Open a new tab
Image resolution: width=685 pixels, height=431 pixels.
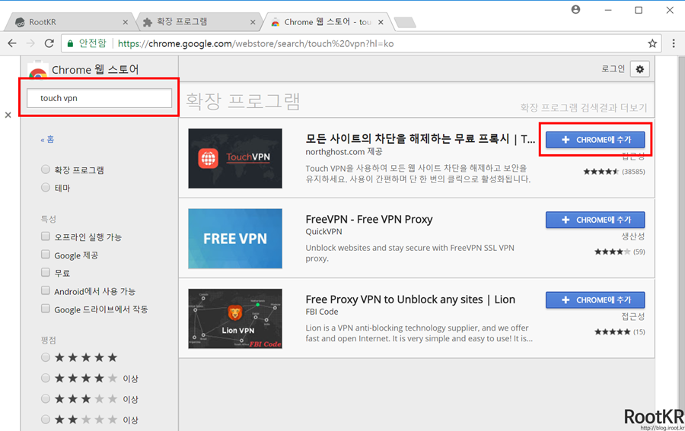click(x=405, y=22)
